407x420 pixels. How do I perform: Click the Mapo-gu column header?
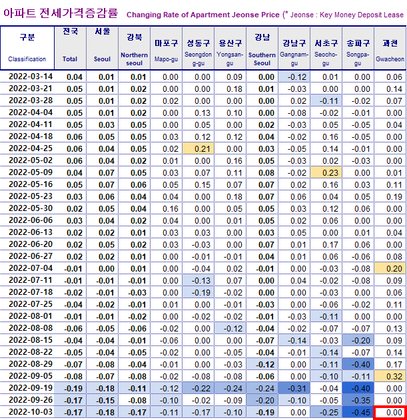point(166,48)
